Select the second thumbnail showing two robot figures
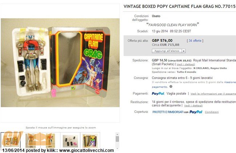The width and height of the screenshot is (236, 153). [x=40, y=140]
